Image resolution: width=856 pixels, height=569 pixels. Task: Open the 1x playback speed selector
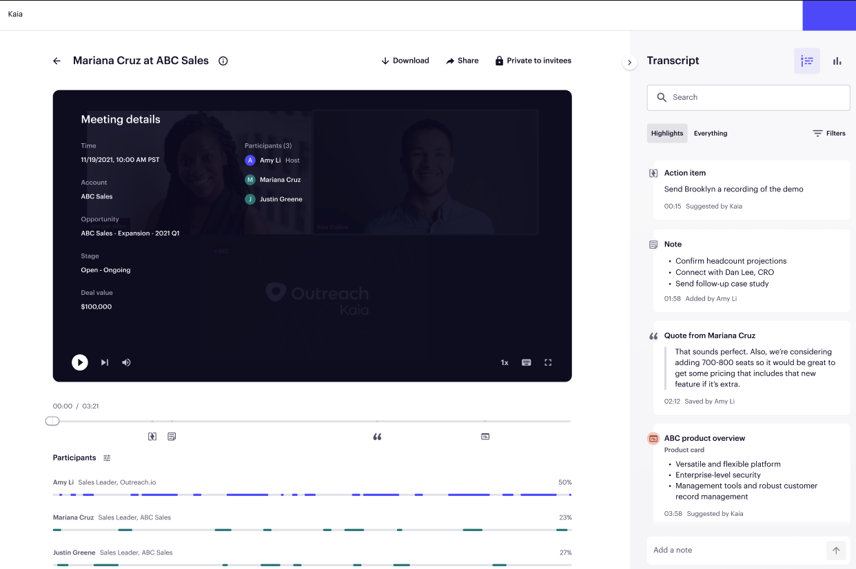[504, 362]
